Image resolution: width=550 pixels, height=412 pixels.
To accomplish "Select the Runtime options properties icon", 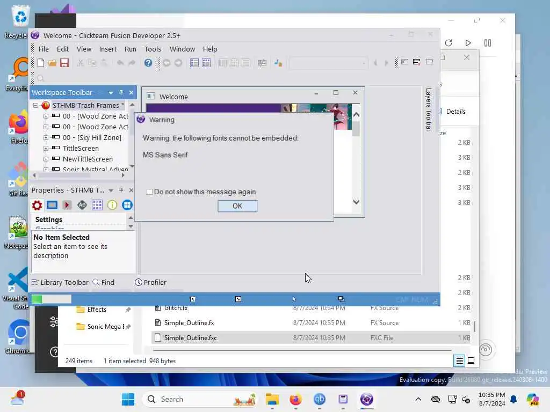I will [x=67, y=205].
